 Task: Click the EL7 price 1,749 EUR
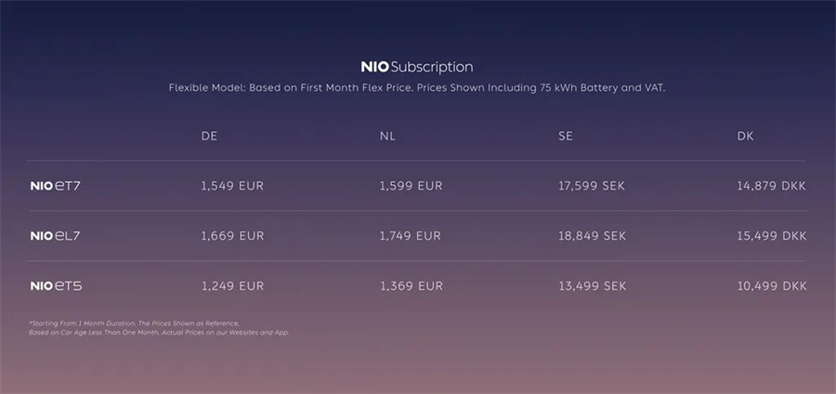click(411, 236)
